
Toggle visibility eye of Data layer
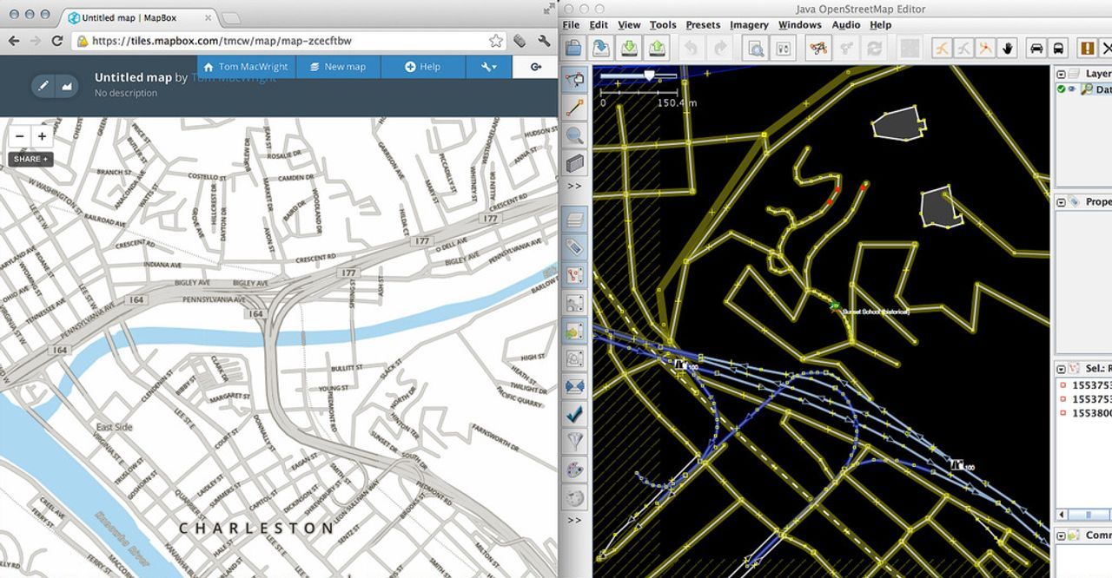coord(1072,89)
